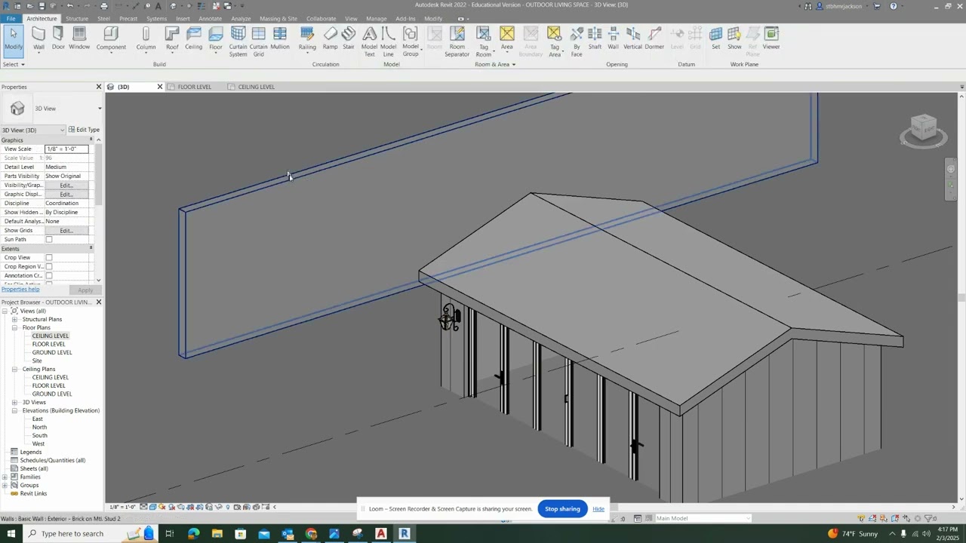
Task: Click the Stop sharing button
Action: 562,509
